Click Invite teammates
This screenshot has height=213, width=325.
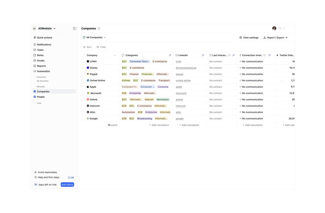click(x=46, y=172)
